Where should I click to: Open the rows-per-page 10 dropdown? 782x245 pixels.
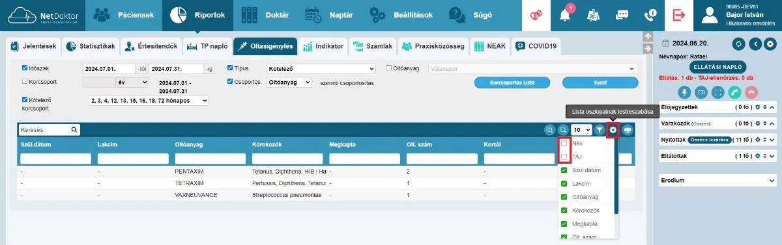(581, 130)
